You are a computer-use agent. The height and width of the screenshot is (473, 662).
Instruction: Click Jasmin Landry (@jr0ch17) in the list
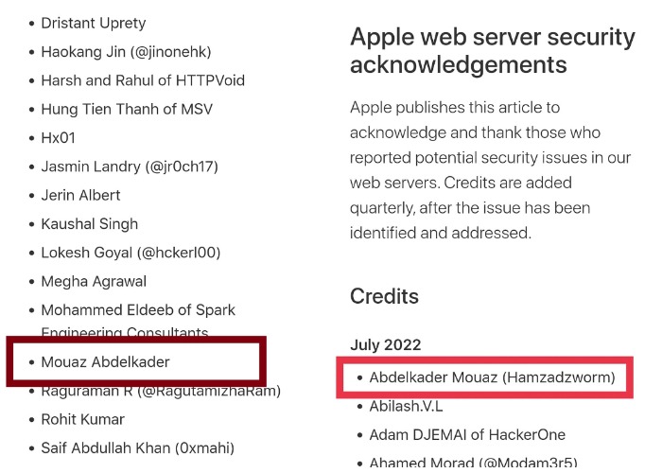[129, 166]
